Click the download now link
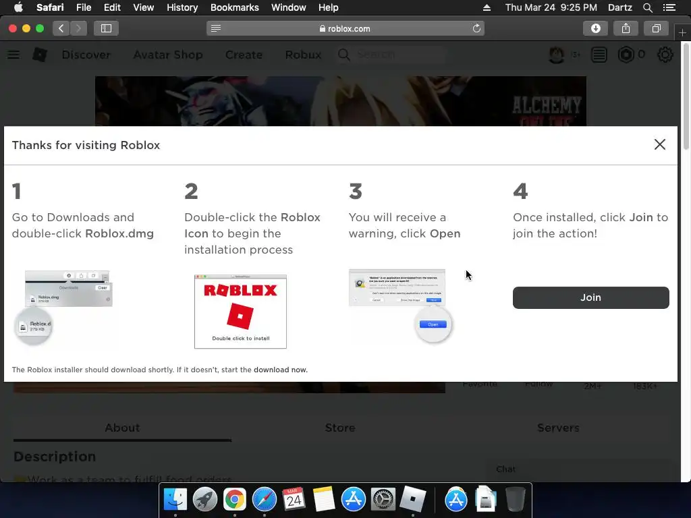 [280, 370]
